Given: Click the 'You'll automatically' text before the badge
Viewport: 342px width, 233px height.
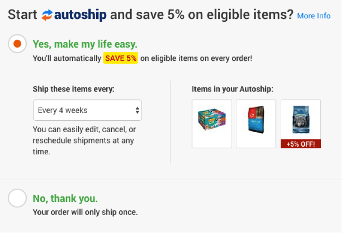Looking at the screenshot, I should tap(67, 58).
